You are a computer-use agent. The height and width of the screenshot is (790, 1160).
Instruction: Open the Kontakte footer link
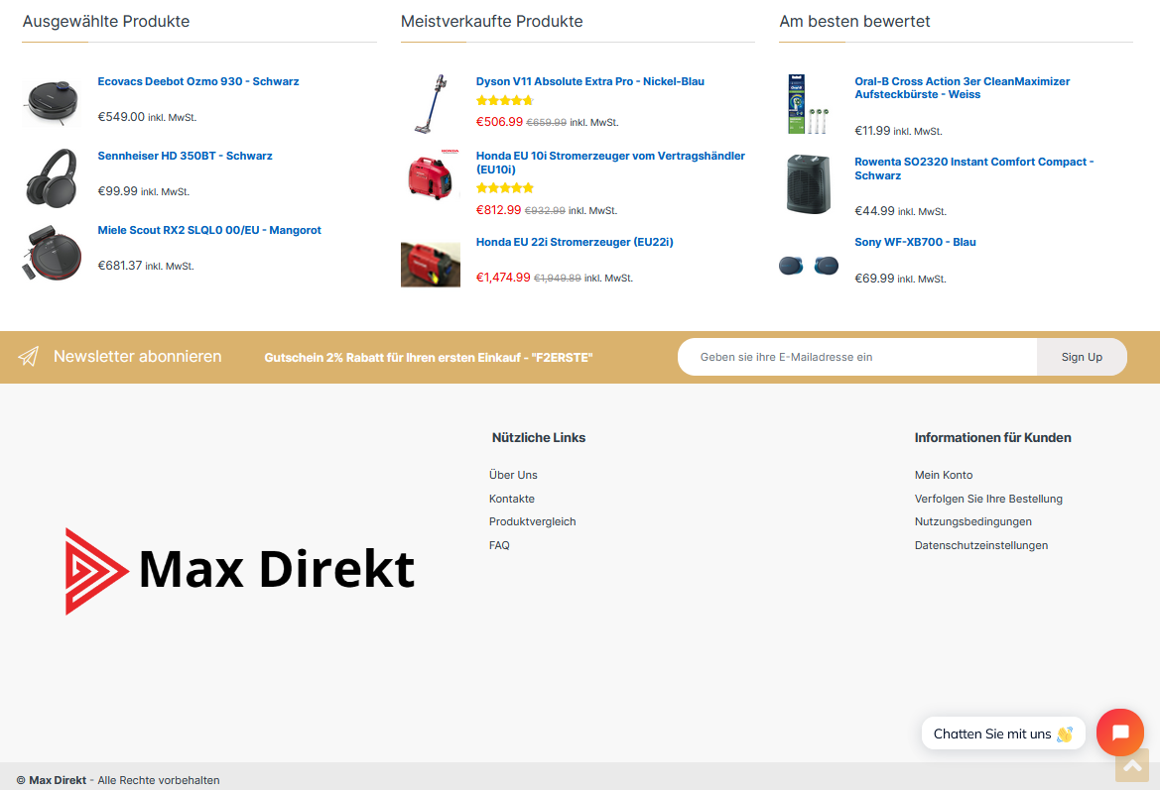coord(511,499)
